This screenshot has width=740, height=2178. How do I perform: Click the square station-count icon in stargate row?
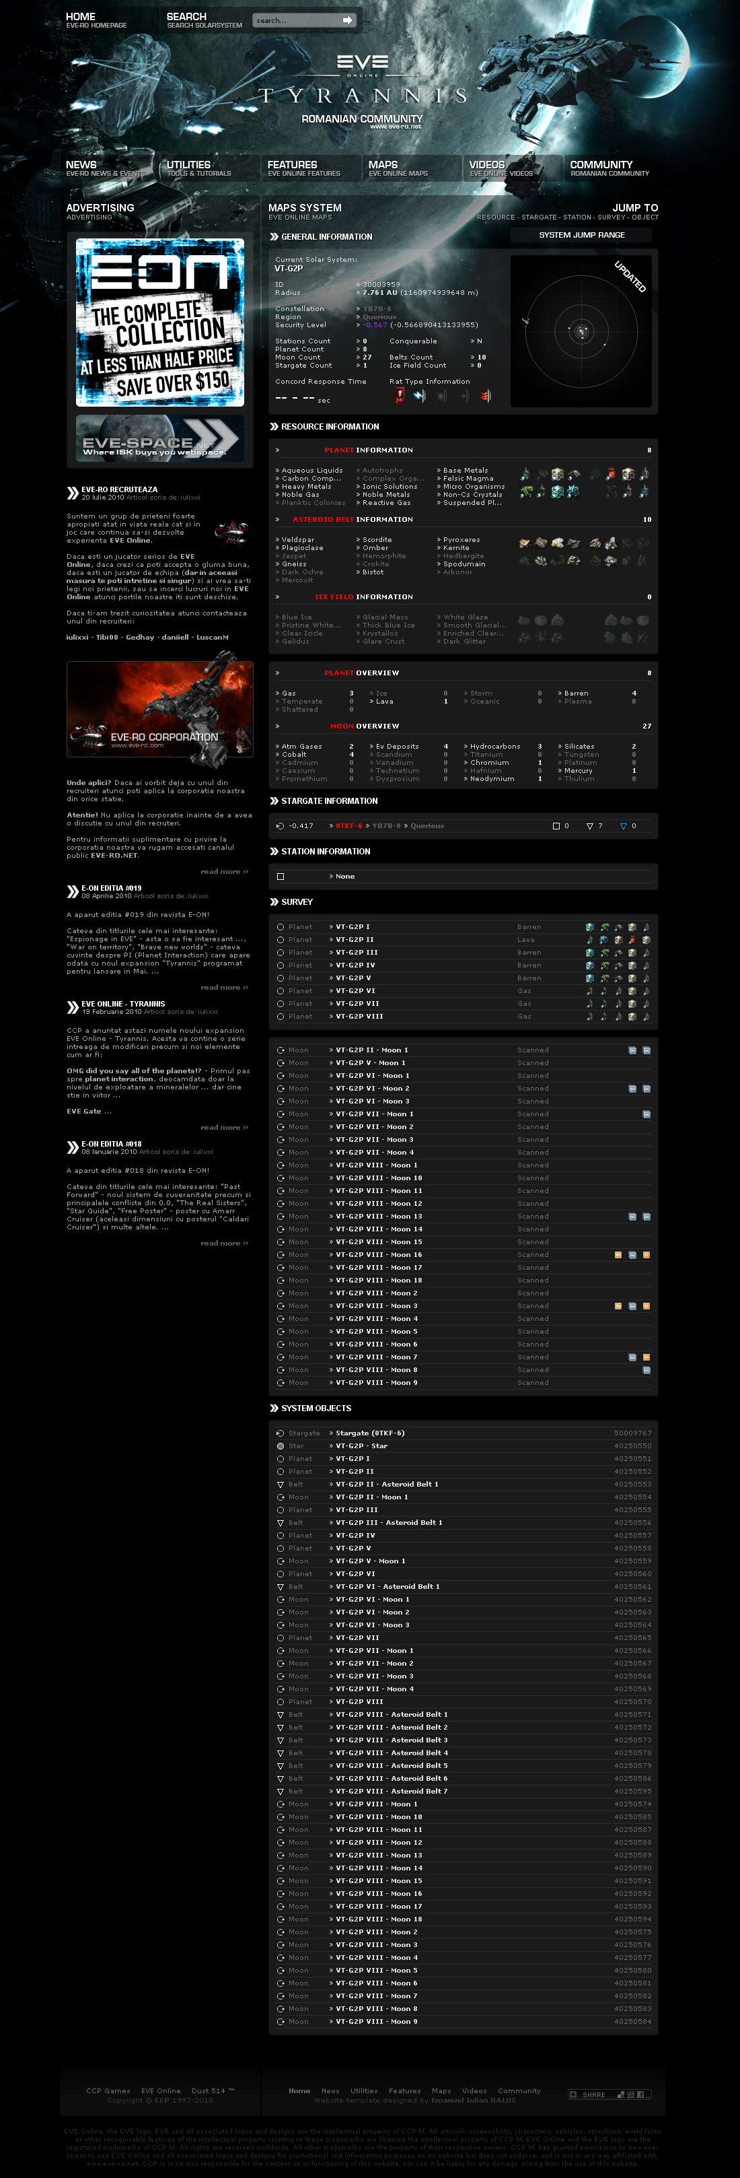pos(556,826)
